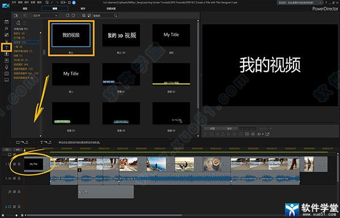Open the Subtitle Room icon
Image resolution: width=340 pixels, height=218 pixels.
(x=6, y=80)
